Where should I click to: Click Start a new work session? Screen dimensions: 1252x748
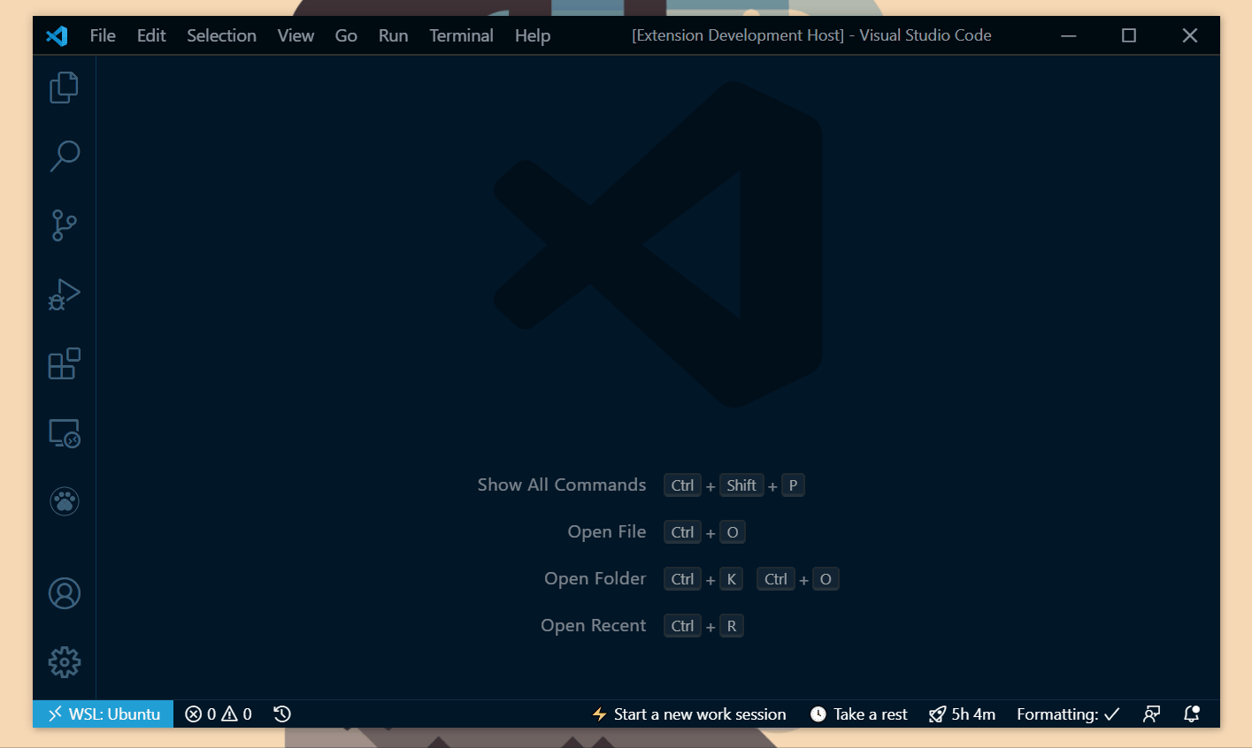(689, 714)
